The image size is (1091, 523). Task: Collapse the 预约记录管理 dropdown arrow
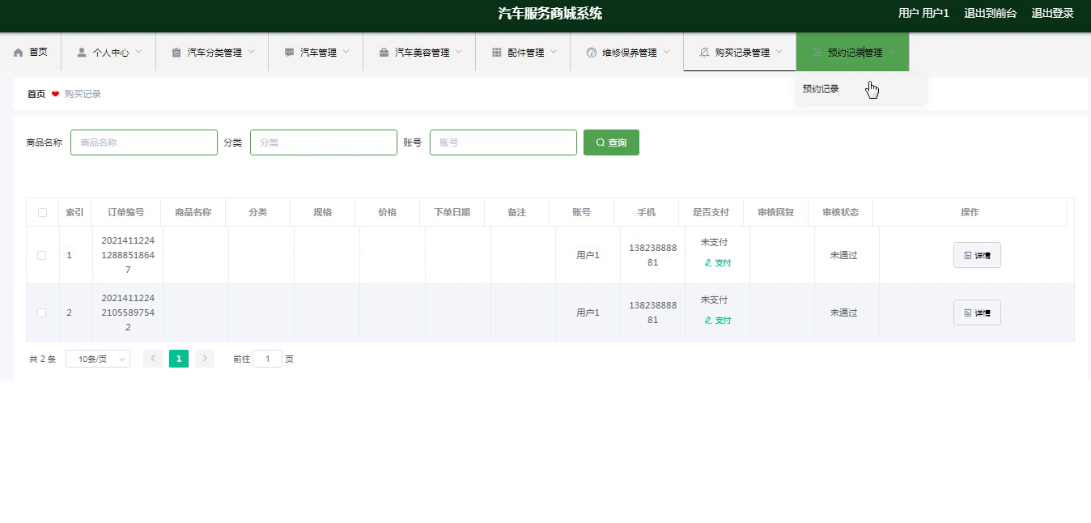(892, 52)
